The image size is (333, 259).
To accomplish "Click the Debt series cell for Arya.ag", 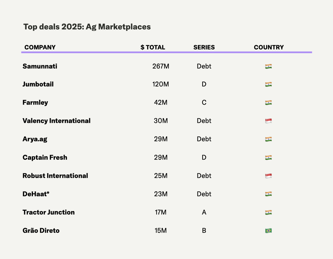I will click(204, 139).
